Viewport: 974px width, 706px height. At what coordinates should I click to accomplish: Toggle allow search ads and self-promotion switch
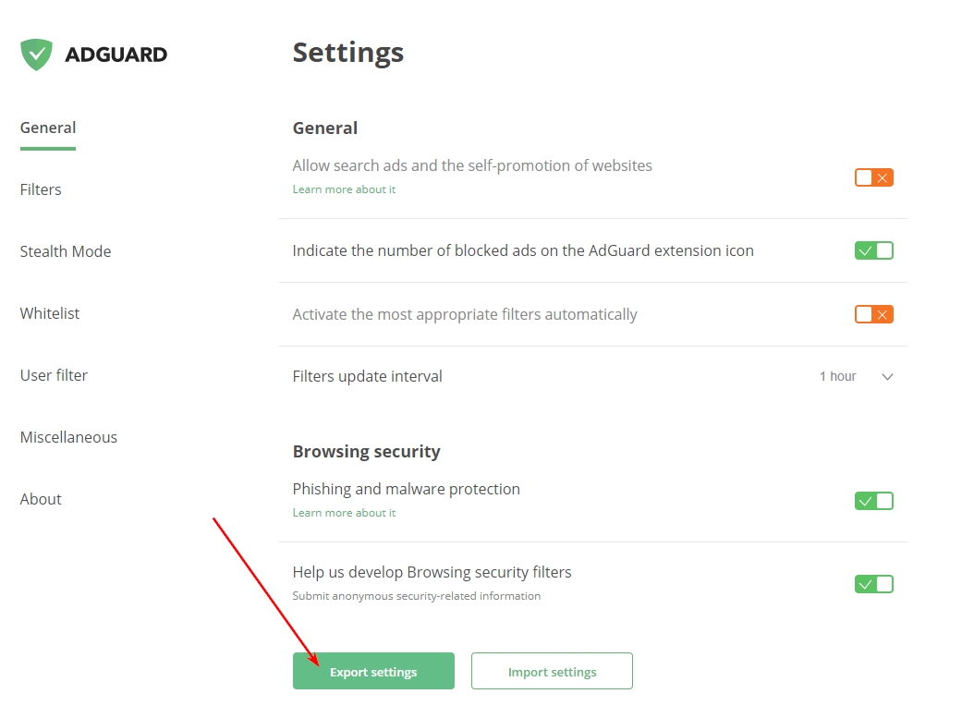[873, 176]
